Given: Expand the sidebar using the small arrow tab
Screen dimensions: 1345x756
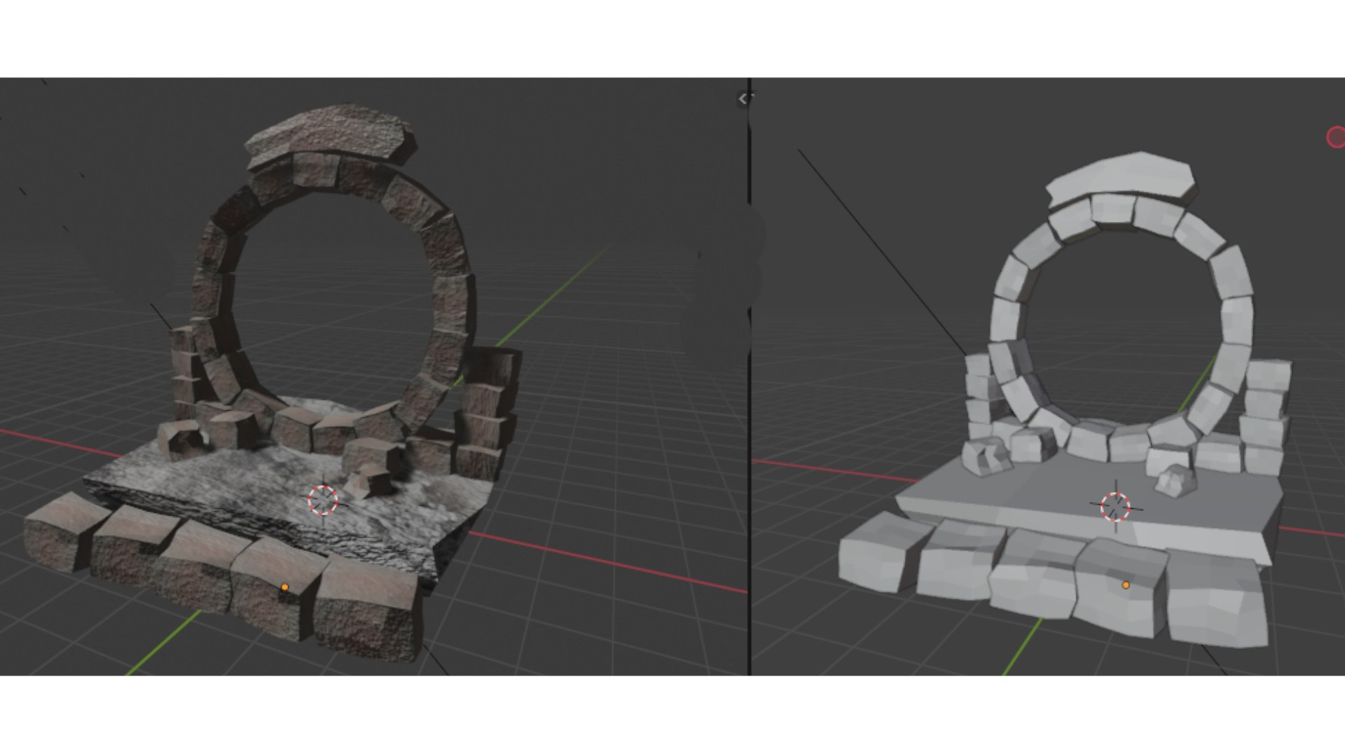Looking at the screenshot, I should coord(743,99).
